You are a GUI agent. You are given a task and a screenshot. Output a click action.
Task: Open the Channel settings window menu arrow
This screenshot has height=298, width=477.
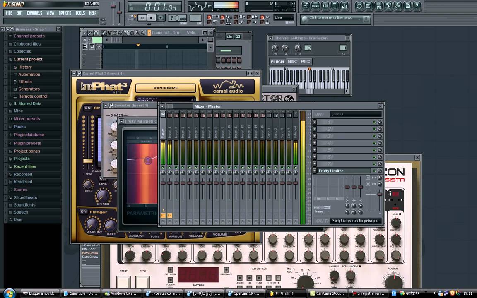[x=270, y=38]
